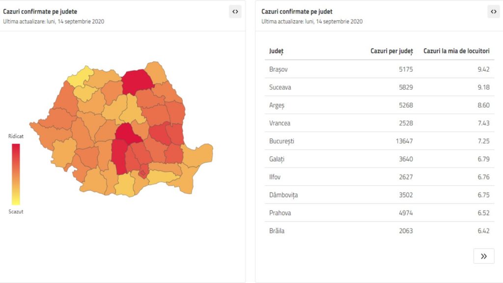Select the Suceava table row

[379, 87]
